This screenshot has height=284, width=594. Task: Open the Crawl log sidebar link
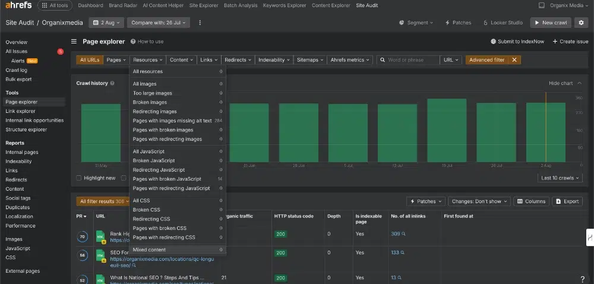16,70
